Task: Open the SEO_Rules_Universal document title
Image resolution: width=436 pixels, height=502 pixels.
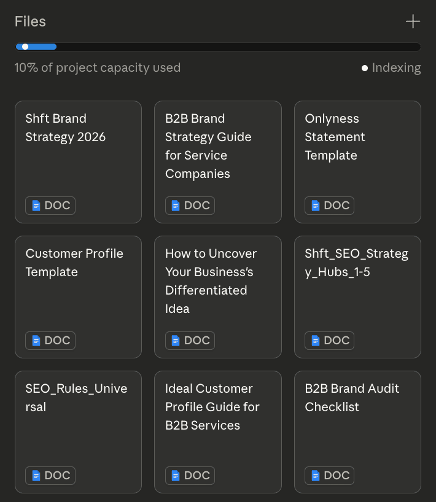Action: (x=76, y=398)
